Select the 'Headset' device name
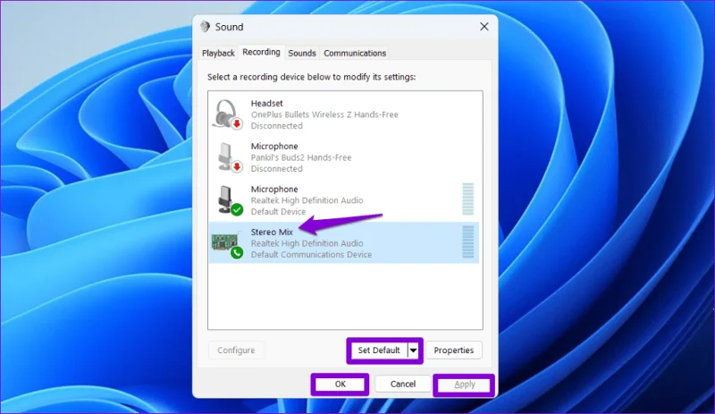The image size is (715, 414). coord(266,103)
